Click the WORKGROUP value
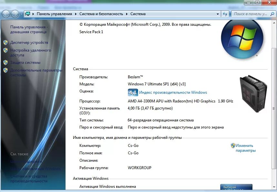The width and height of the screenshot is (277, 192). coord(139,168)
